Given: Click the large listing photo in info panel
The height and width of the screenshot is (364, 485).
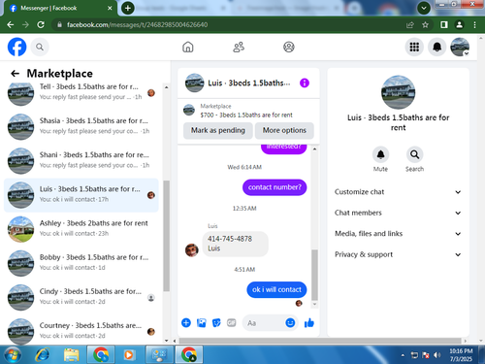Looking at the screenshot, I should [398, 92].
